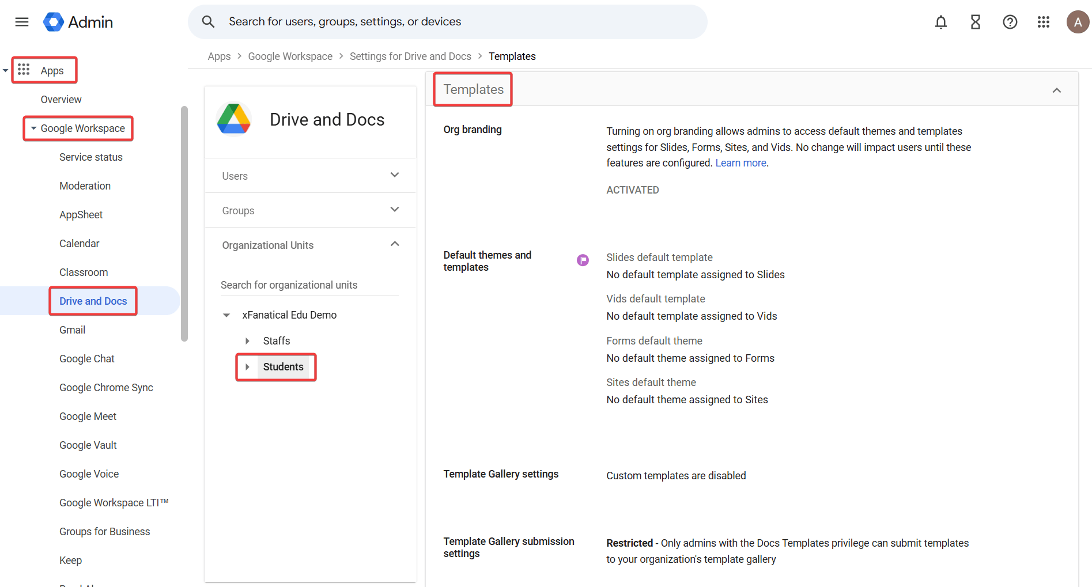The image size is (1092, 587).
Task: Open Service status in the sidebar
Action: point(91,157)
